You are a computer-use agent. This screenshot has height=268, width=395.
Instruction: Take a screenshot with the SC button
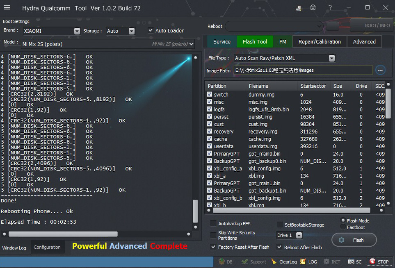[355, 262]
